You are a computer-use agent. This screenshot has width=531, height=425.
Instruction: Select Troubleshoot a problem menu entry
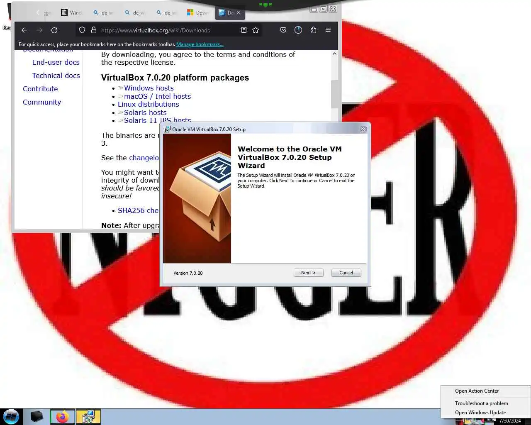pyautogui.click(x=481, y=403)
